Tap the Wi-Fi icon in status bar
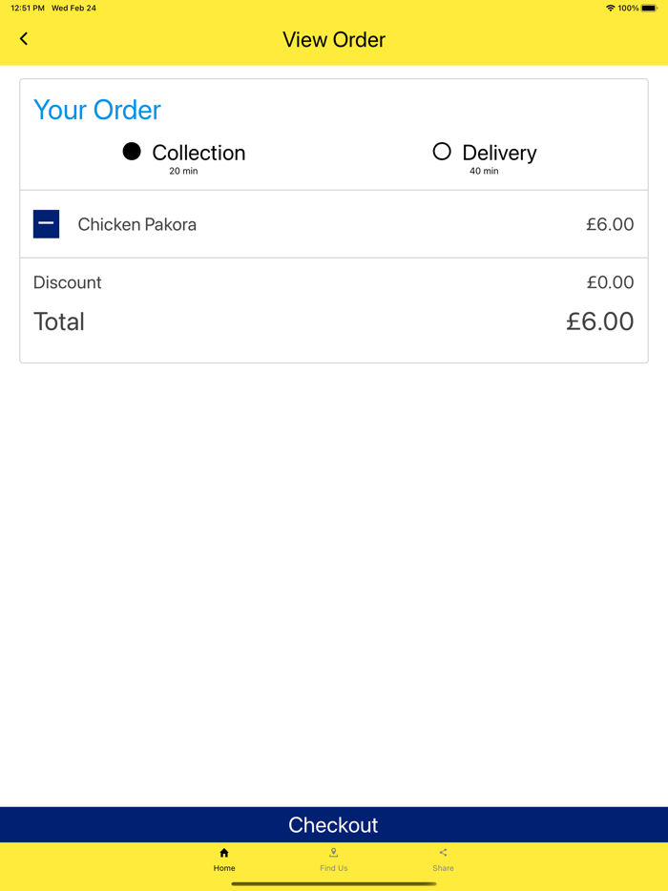Viewport: 668px width, 891px height. coord(610,8)
